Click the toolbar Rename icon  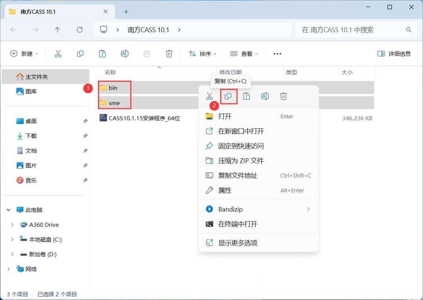click(125, 54)
